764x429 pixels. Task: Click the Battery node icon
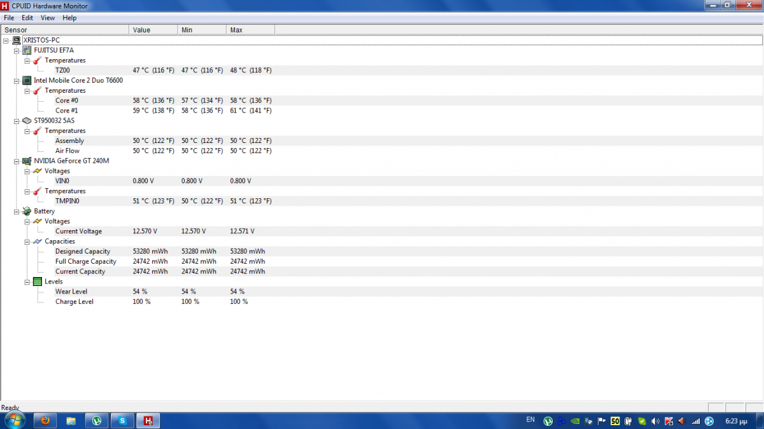(27, 211)
